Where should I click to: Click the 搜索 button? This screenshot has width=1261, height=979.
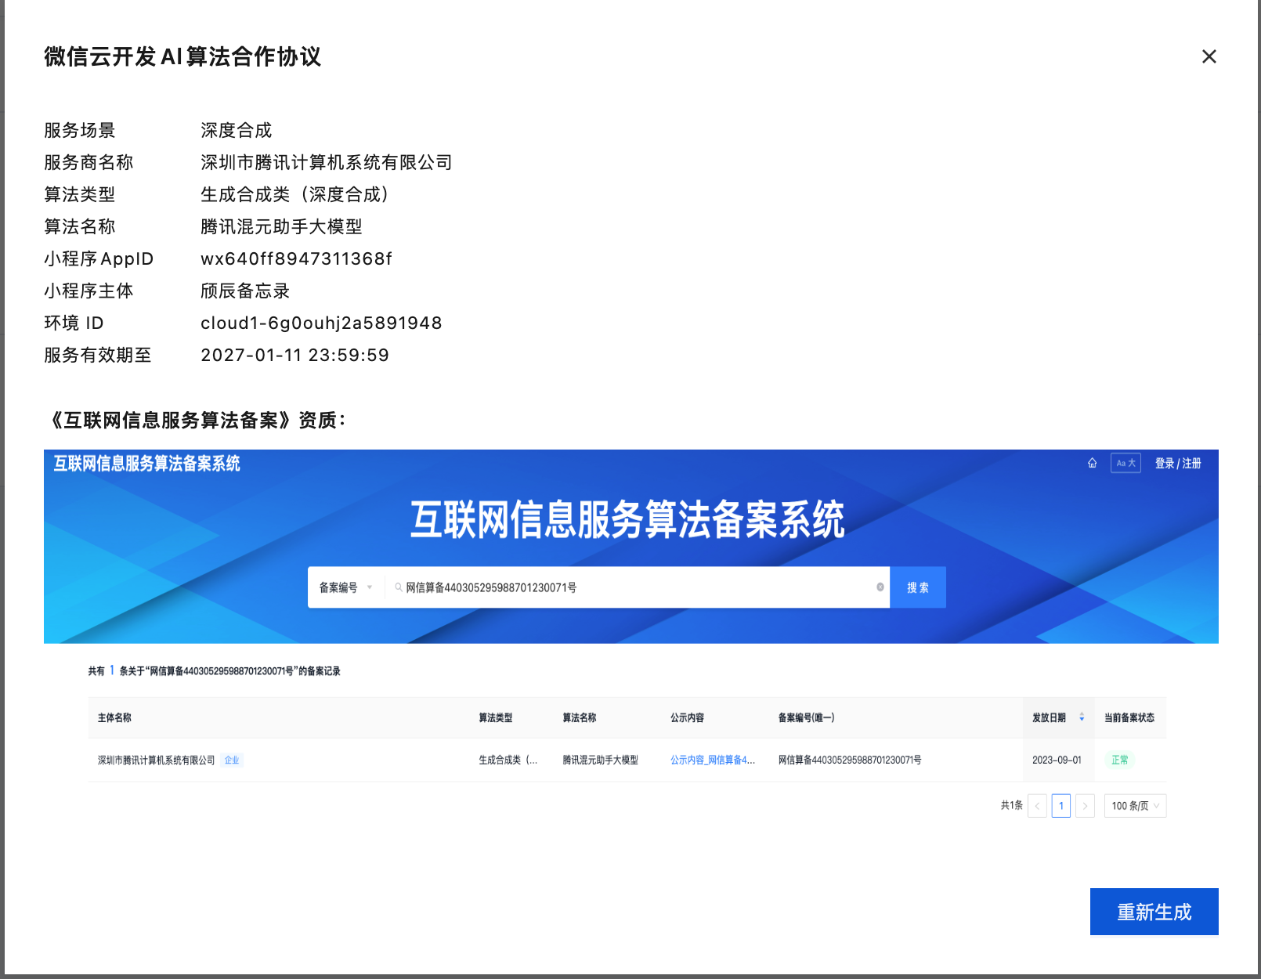coord(918,587)
